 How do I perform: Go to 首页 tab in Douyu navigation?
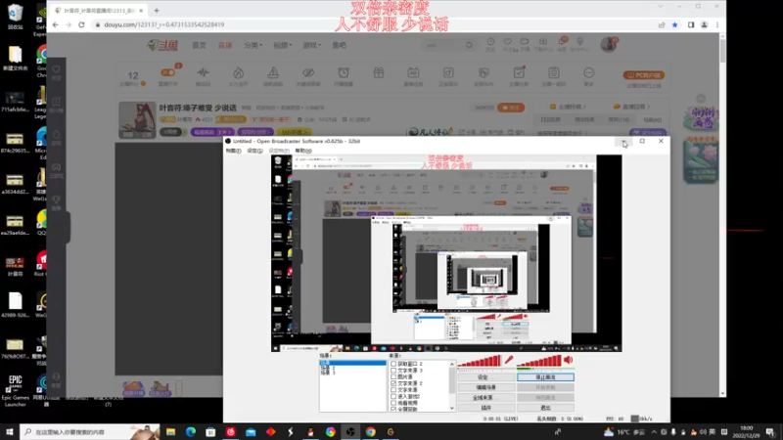(x=199, y=45)
